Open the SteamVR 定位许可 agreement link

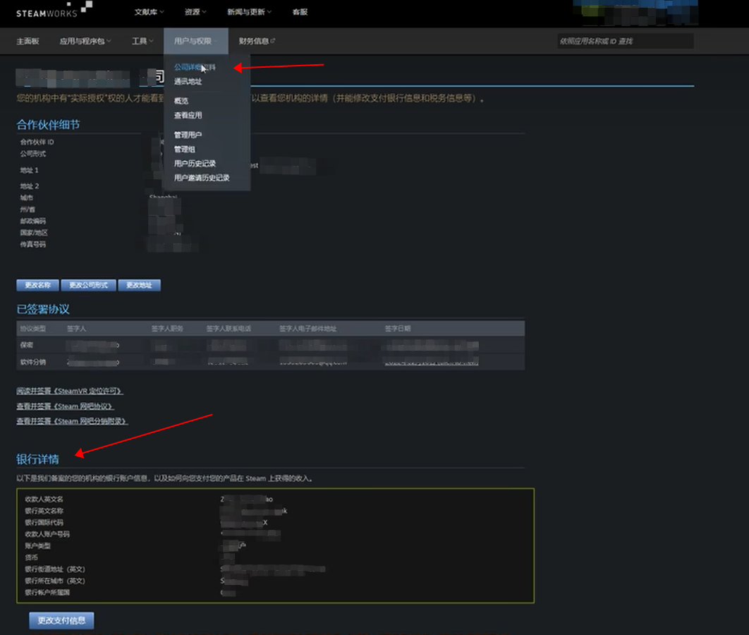click(x=70, y=391)
